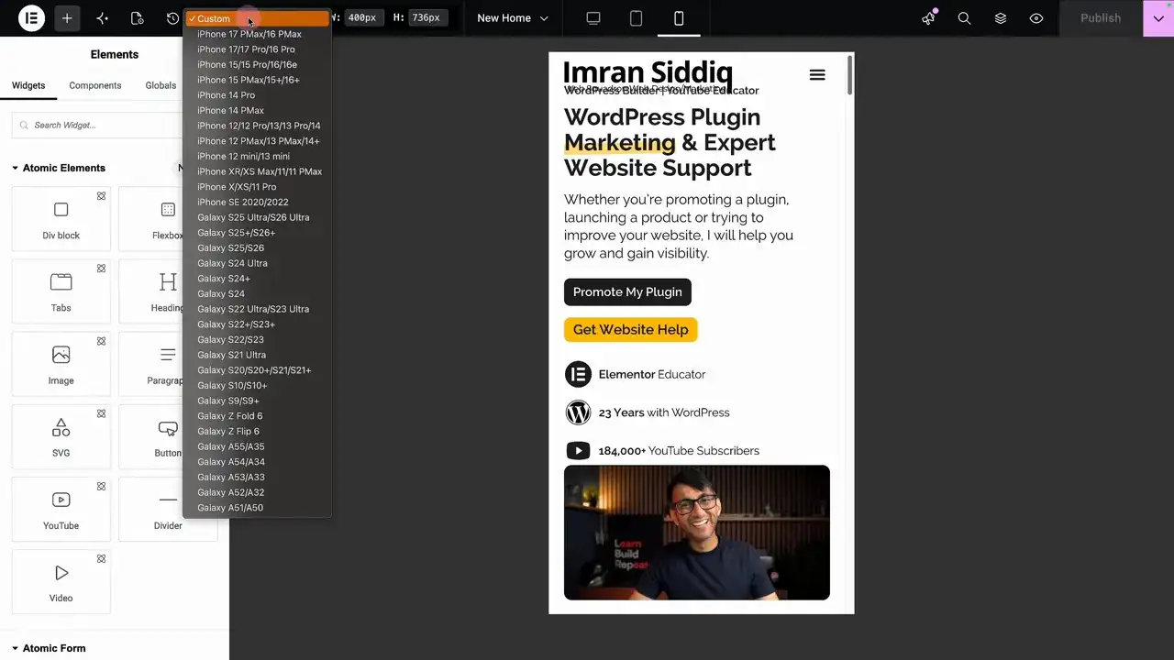The image size is (1174, 660).
Task: Open the Publish options arrow
Action: [1158, 18]
